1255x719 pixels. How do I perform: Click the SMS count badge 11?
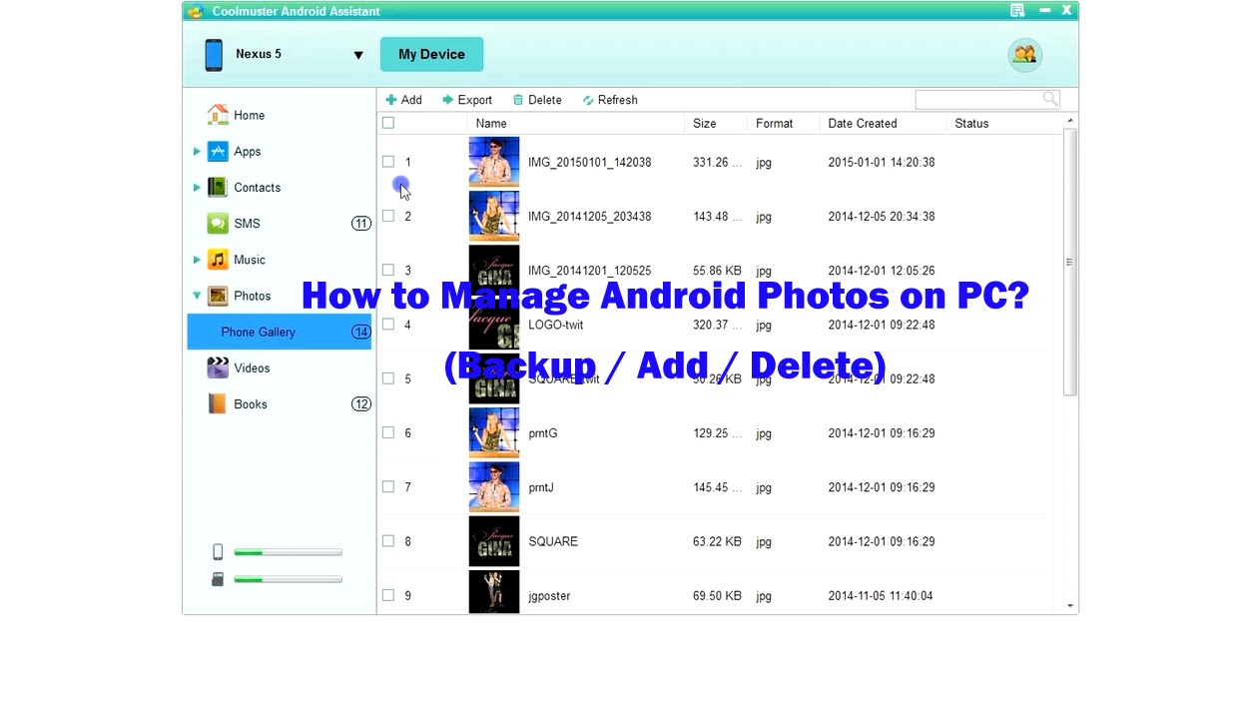(x=361, y=224)
